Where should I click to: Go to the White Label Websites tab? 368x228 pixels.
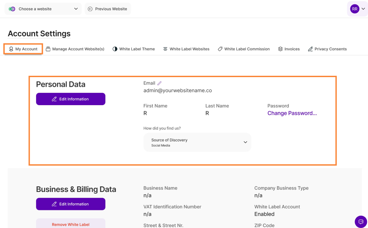click(x=186, y=49)
